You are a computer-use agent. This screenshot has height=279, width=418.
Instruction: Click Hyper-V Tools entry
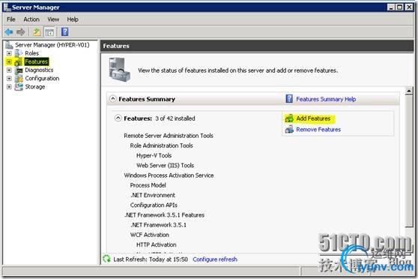[x=154, y=155]
